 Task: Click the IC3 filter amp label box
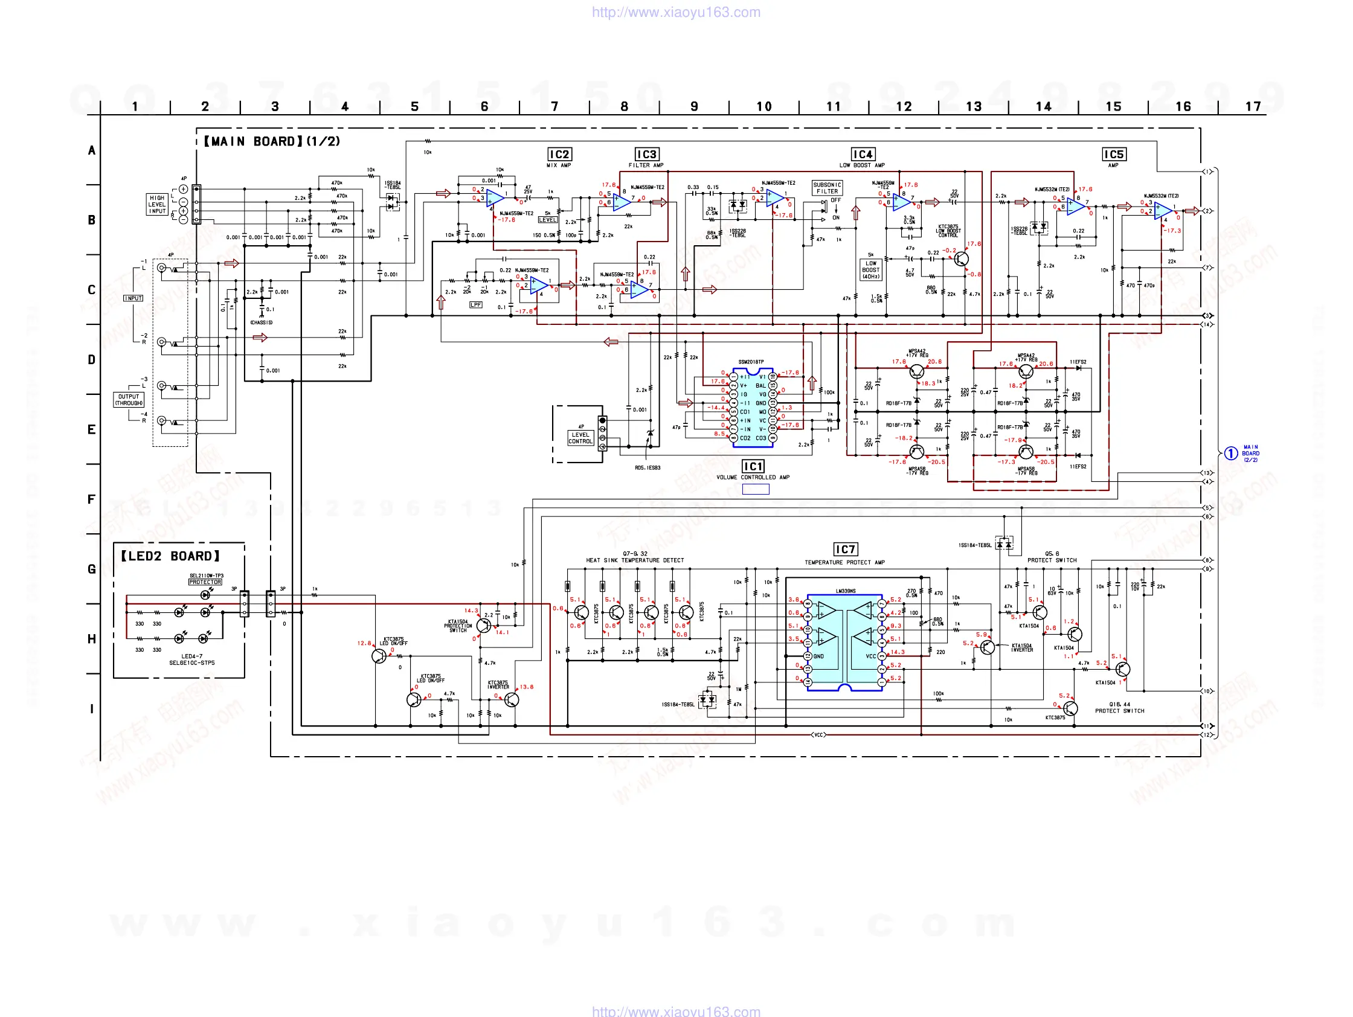click(x=646, y=154)
